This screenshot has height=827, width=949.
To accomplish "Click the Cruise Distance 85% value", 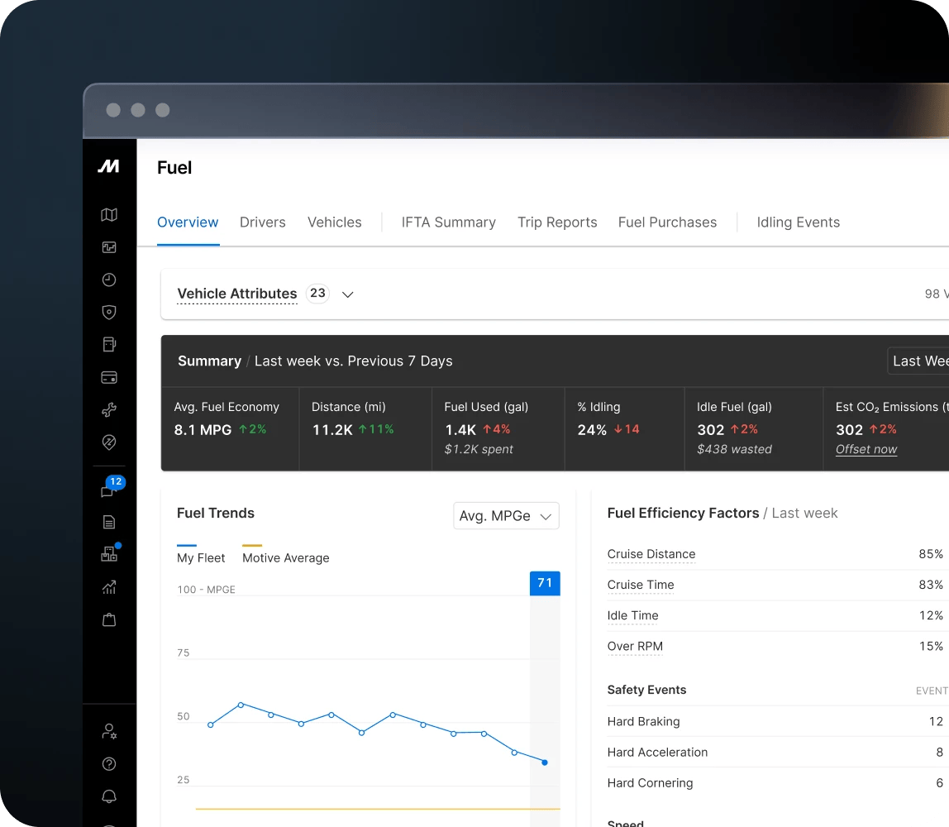I will pos(930,554).
